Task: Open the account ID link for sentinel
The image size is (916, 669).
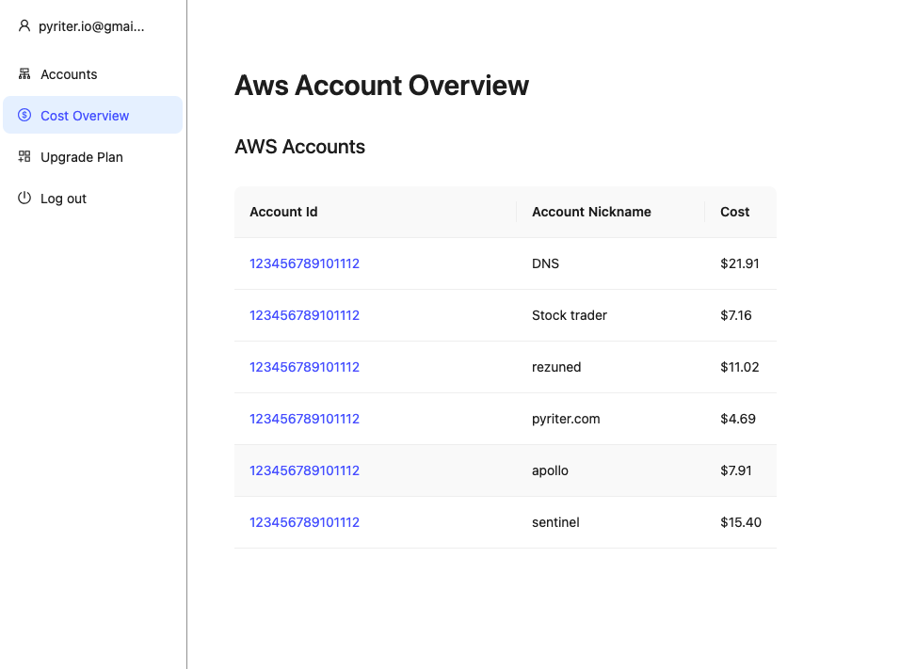Action: [304, 522]
